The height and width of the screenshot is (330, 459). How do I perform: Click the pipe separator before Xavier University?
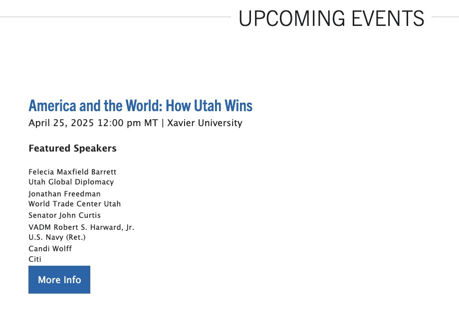(x=163, y=123)
